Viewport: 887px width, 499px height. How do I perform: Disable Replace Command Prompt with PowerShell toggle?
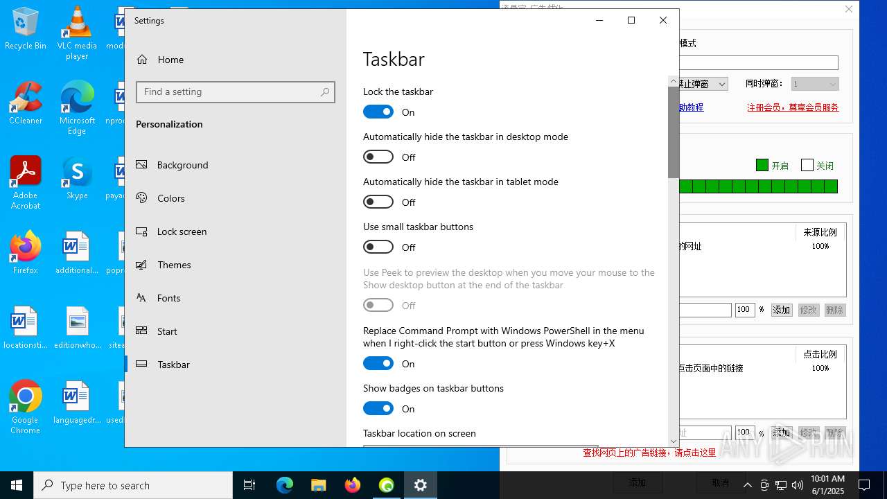click(378, 363)
